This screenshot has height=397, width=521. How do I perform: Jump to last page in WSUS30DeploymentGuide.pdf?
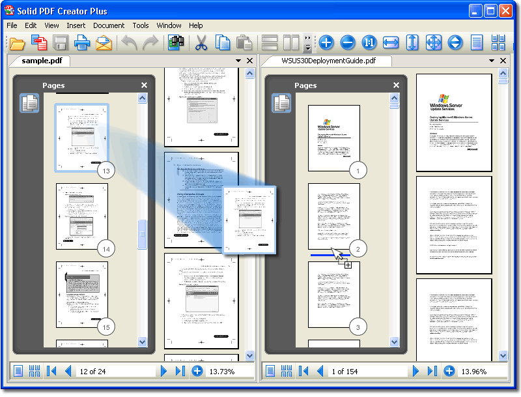[x=432, y=372]
